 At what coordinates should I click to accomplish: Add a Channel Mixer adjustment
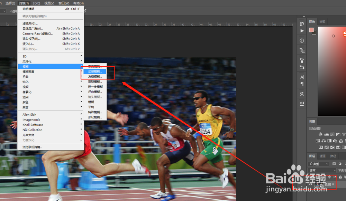[341, 141]
